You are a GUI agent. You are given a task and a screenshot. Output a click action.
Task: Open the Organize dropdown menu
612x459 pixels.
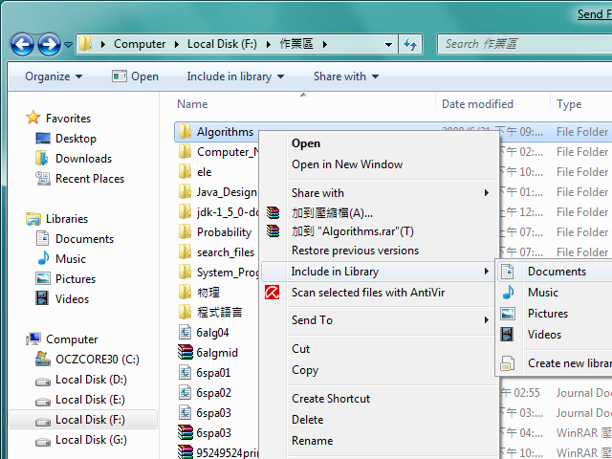54,76
